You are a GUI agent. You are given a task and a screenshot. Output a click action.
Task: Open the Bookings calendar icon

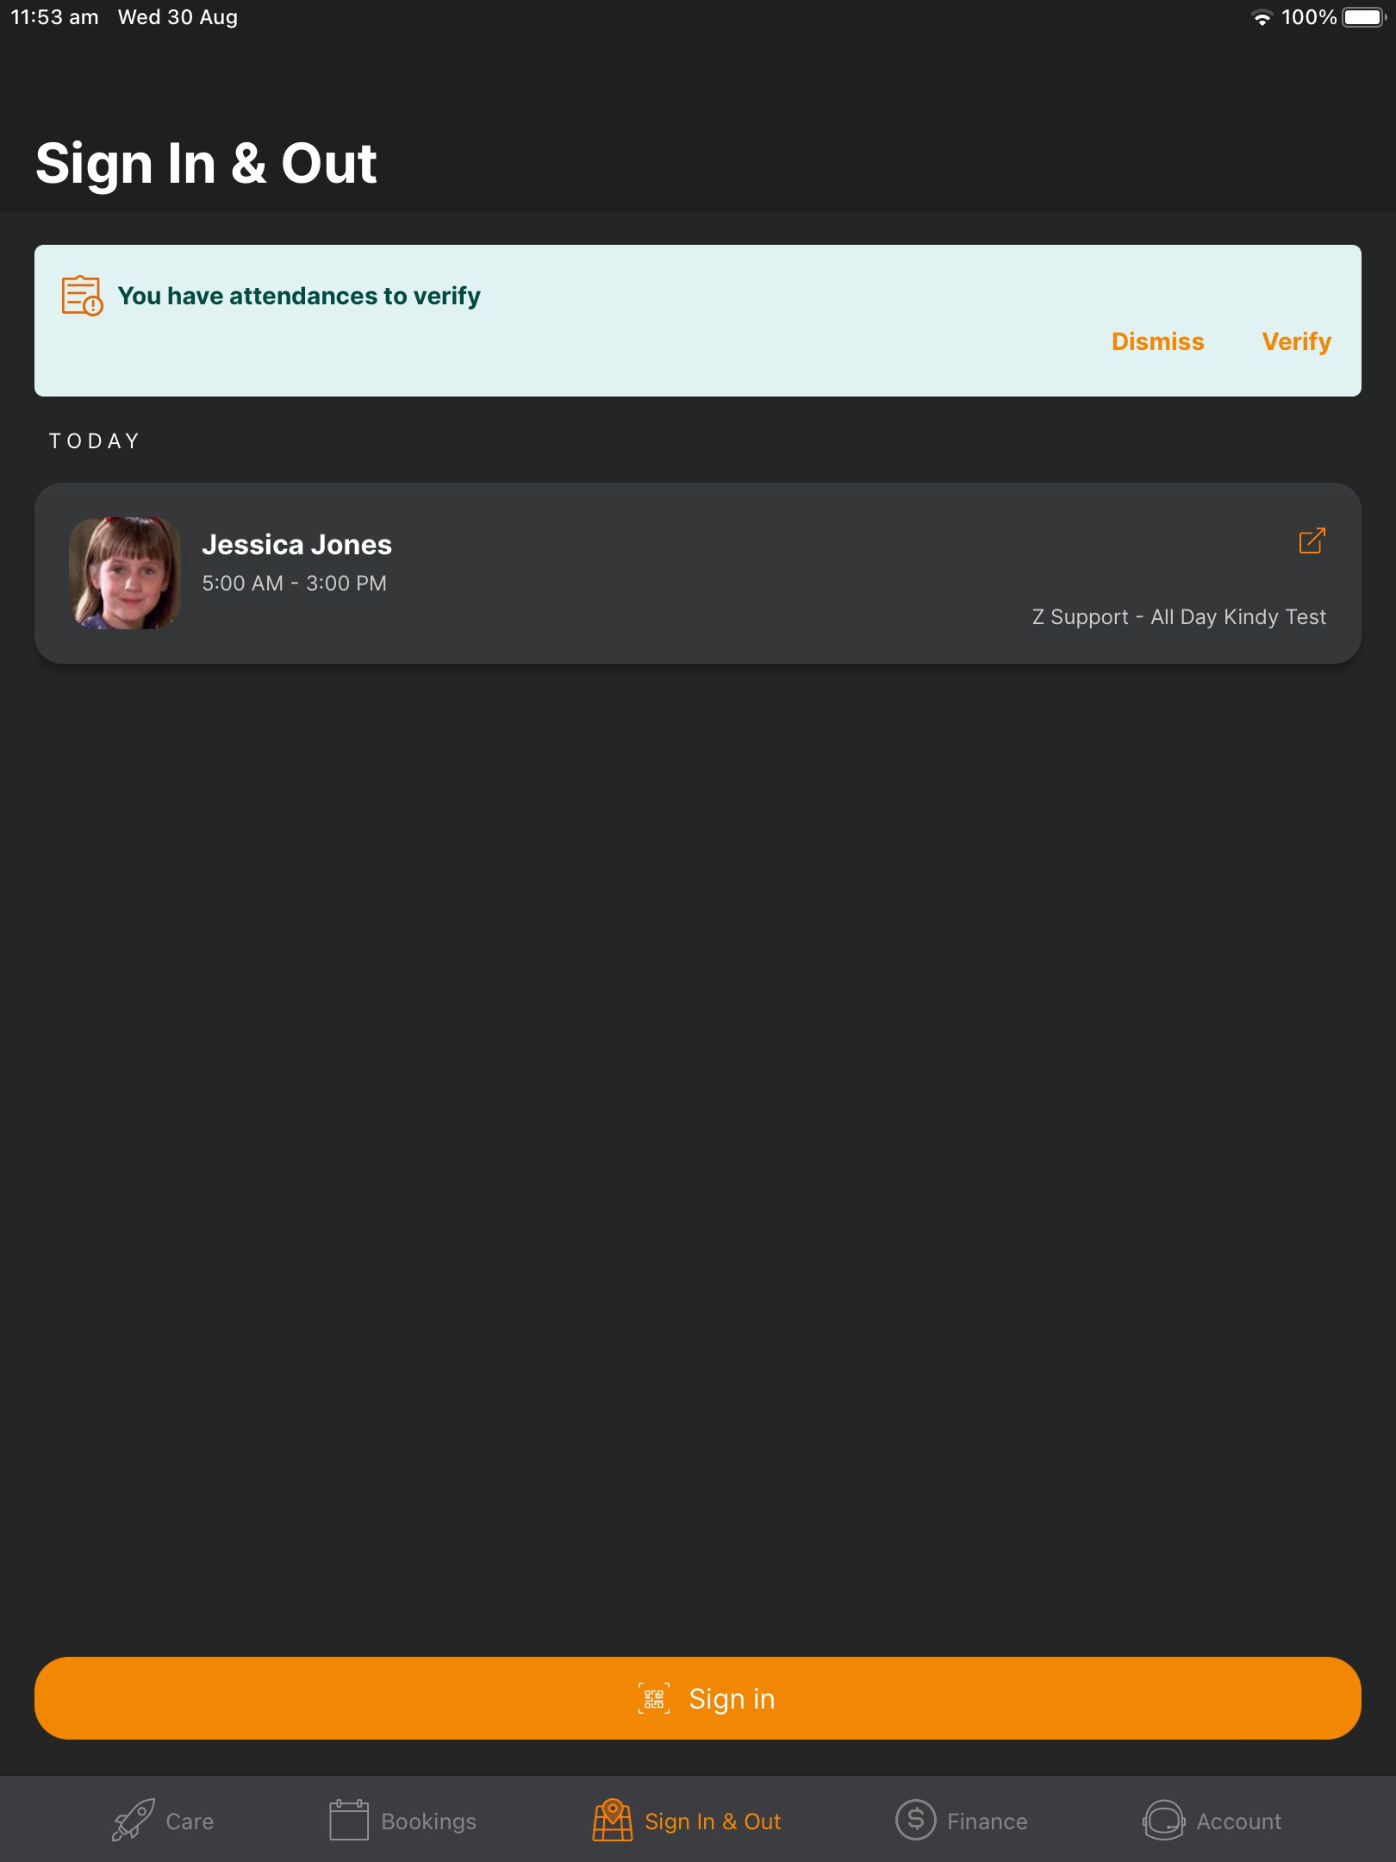[348, 1820]
